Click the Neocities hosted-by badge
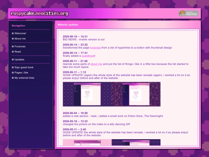 pos(188,13)
